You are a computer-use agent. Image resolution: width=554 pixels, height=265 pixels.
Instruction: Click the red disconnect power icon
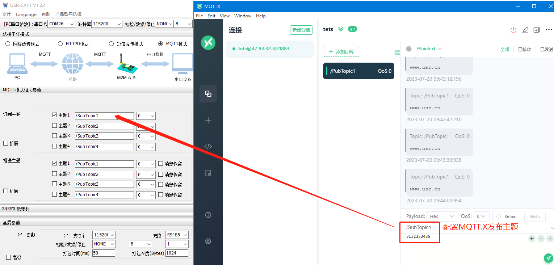(513, 30)
